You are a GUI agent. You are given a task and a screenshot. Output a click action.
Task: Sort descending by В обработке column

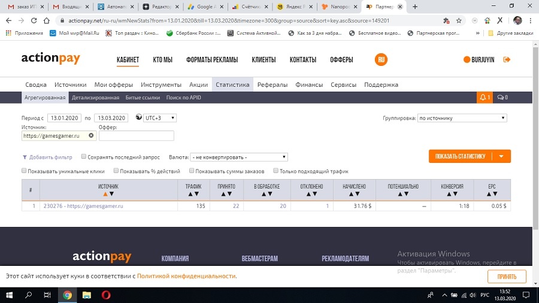point(270,194)
